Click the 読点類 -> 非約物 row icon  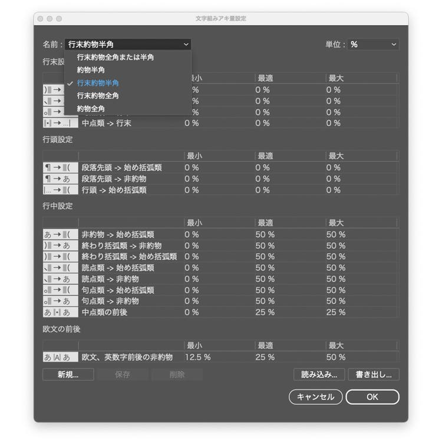(x=60, y=279)
